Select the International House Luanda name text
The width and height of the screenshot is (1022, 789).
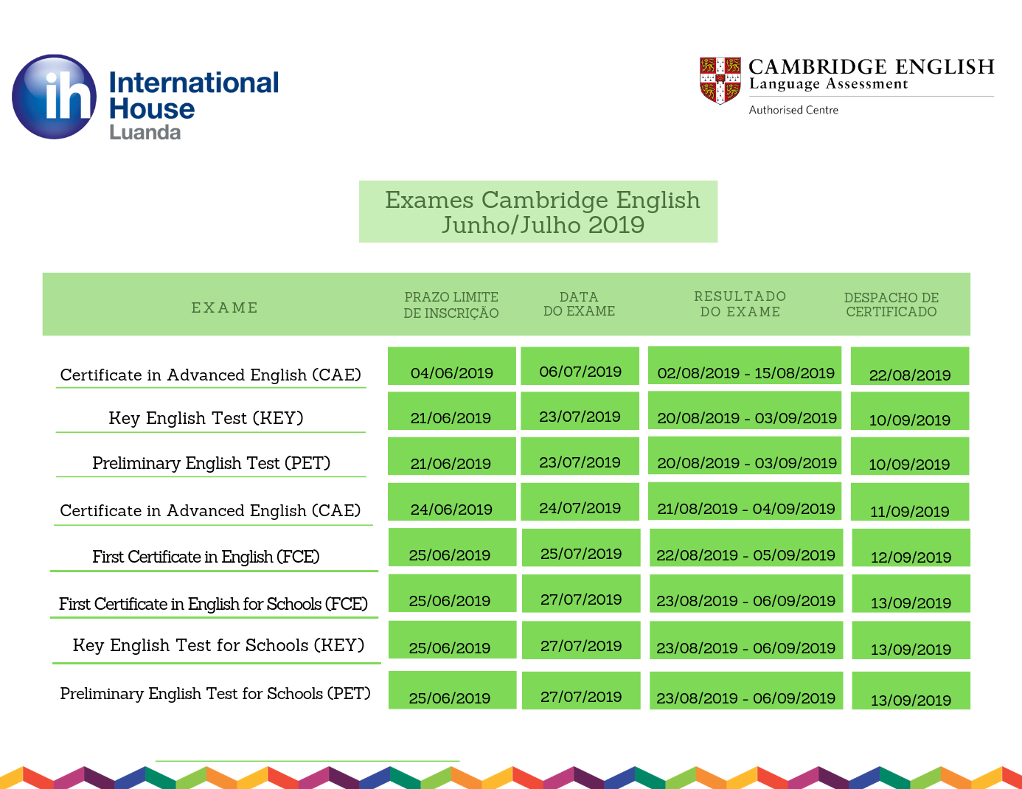tap(194, 105)
